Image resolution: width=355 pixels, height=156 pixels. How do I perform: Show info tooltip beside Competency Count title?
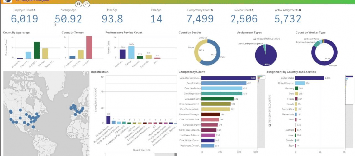click(x=212, y=10)
